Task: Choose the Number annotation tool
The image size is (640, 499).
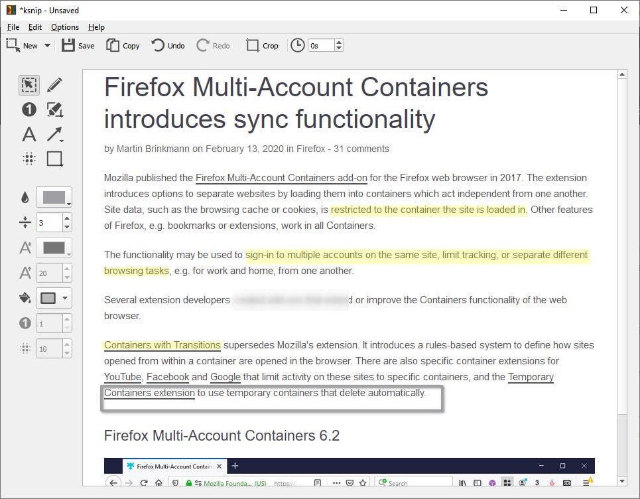Action: [x=29, y=109]
